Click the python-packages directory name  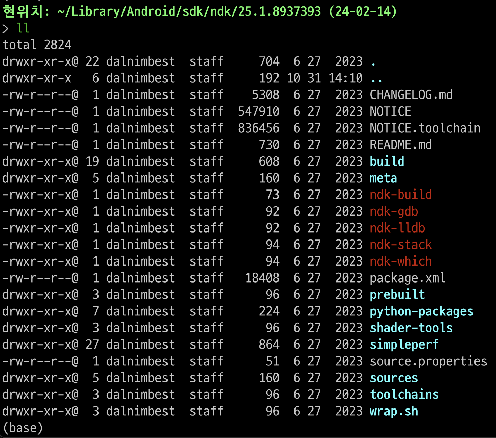[421, 311]
